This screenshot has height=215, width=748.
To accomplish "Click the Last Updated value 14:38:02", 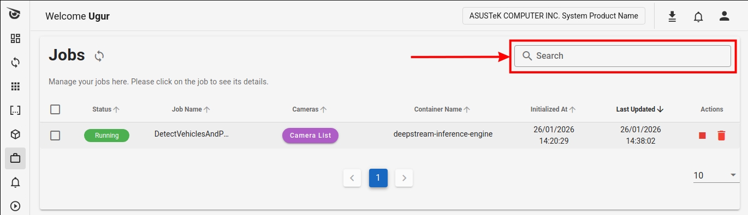I will pyautogui.click(x=640, y=141).
